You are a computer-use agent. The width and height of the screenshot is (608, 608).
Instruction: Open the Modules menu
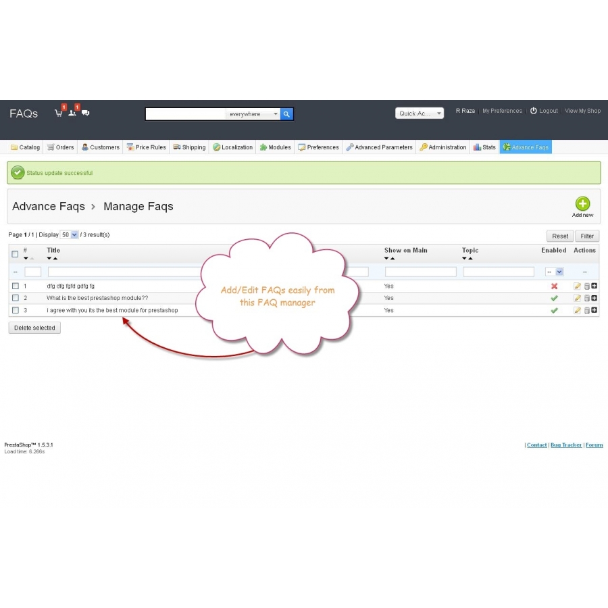(x=275, y=147)
